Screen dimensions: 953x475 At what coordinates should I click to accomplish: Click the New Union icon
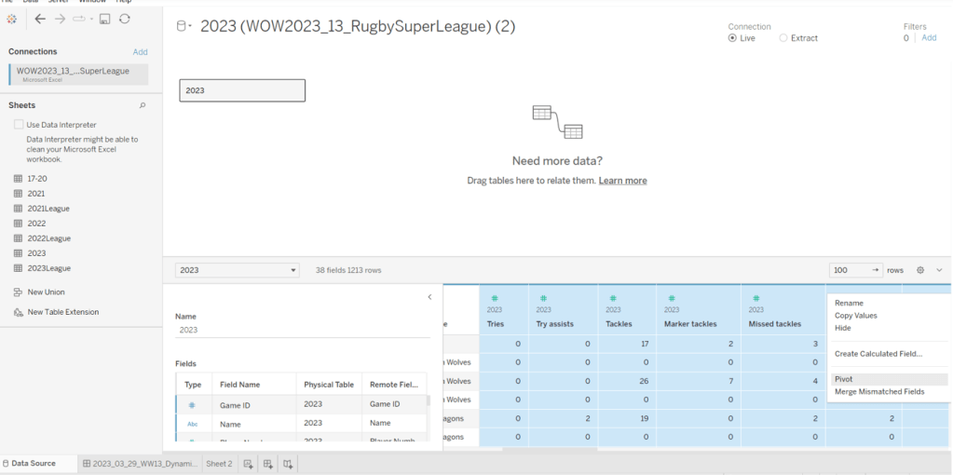(18, 292)
